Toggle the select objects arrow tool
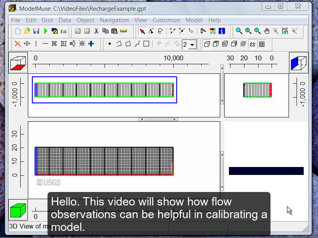The width and height of the screenshot is (318, 238). [142, 31]
